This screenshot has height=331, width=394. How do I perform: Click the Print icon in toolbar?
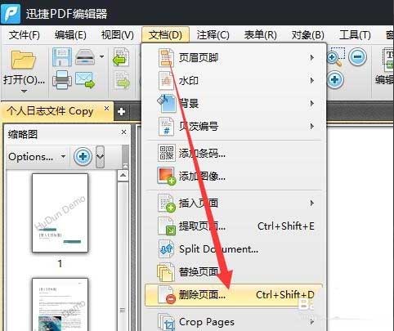[62, 80]
